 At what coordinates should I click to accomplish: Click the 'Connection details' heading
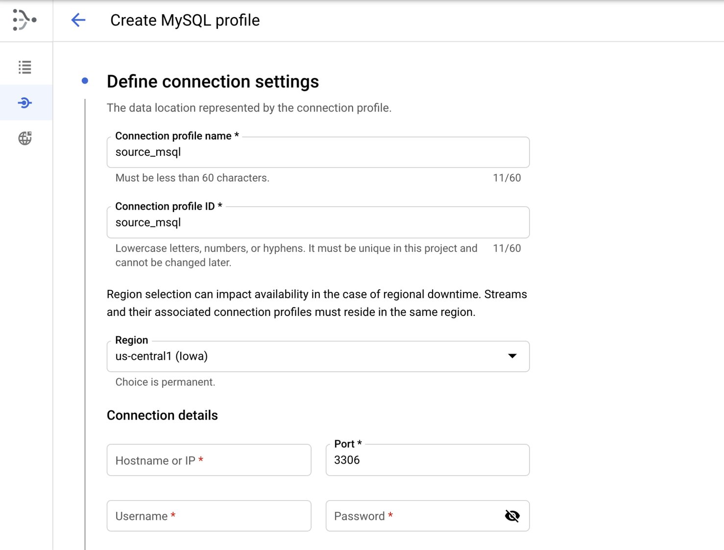tap(162, 415)
